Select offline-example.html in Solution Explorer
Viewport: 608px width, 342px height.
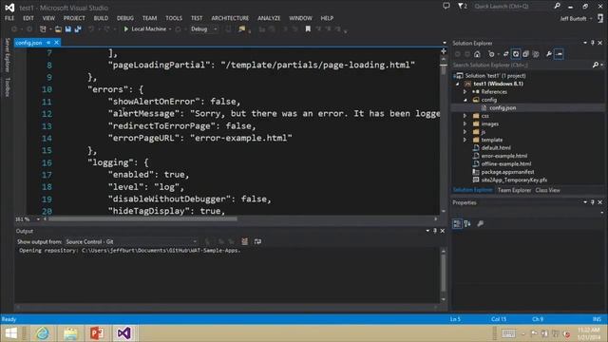pyautogui.click(x=506, y=163)
